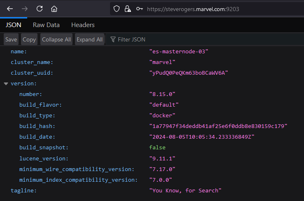The height and width of the screenshot is (201, 304).
Task: Select the "default" value
Action: point(164,105)
